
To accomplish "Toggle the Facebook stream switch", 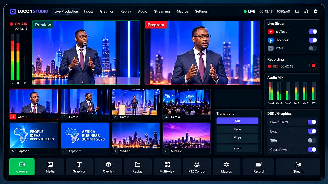I will pos(313,40).
